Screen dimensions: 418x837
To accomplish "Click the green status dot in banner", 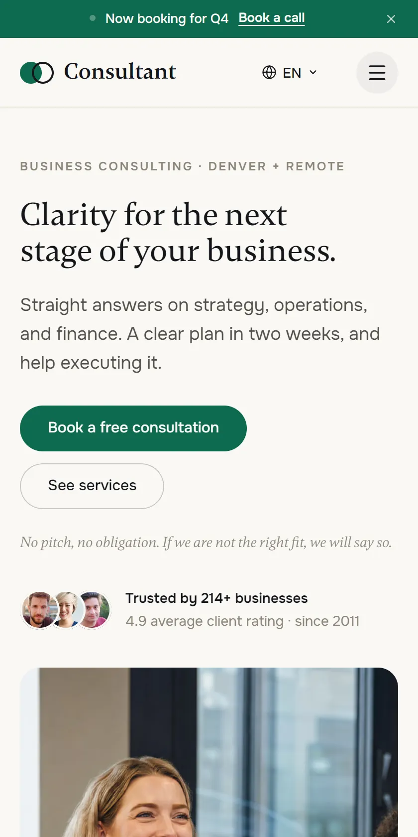I will 93,18.
